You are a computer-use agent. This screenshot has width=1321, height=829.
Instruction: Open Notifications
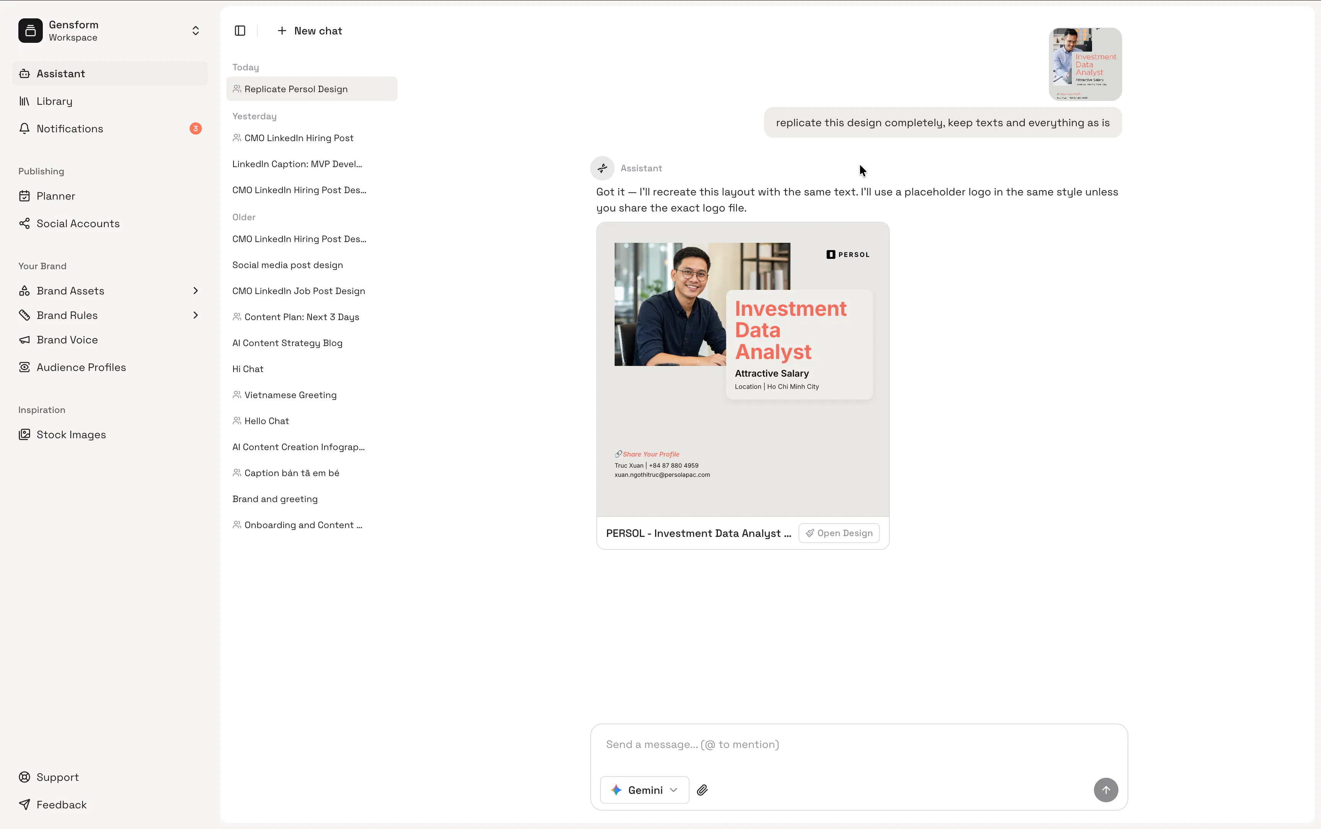click(x=110, y=128)
